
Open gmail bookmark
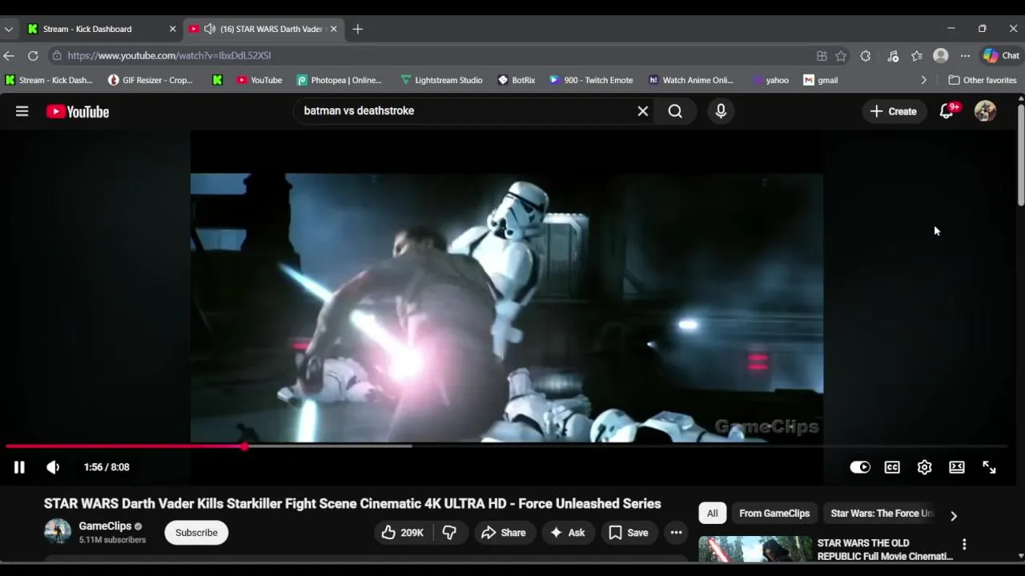coord(821,80)
